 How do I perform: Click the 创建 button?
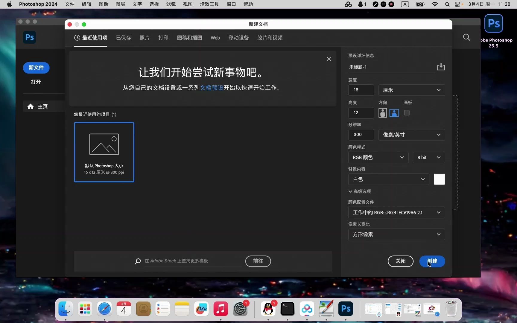click(x=432, y=261)
